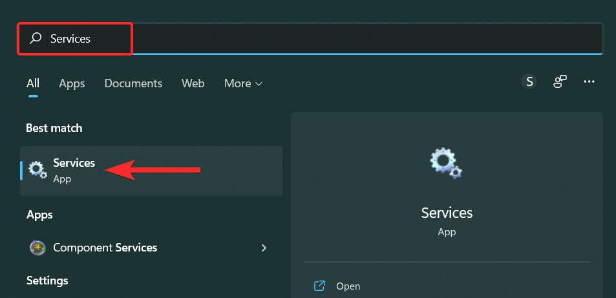The width and height of the screenshot is (616, 298).
Task: Click the magnifier search icon
Action: (x=36, y=39)
